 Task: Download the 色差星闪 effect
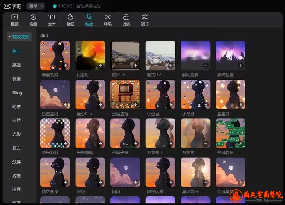(x=66, y=104)
